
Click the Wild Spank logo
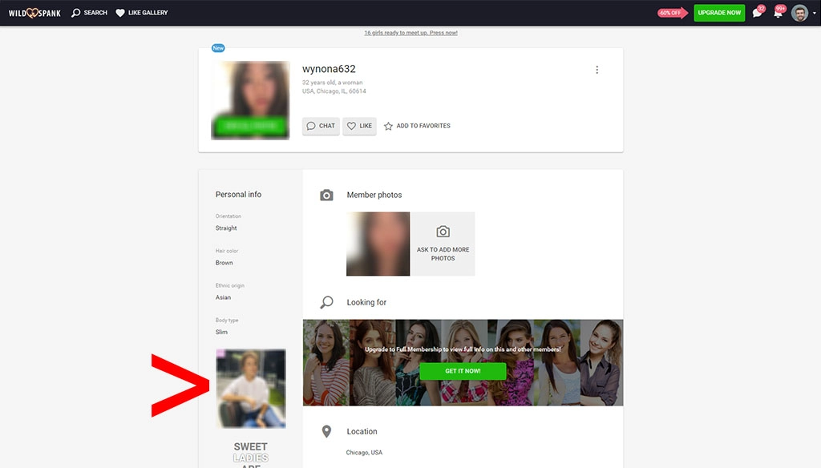[x=34, y=13]
